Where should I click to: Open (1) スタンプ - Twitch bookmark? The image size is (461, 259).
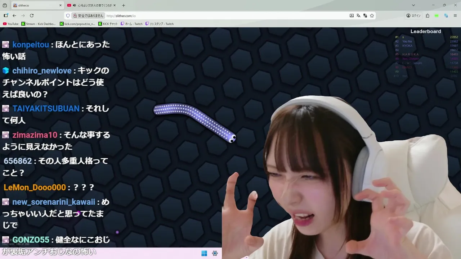pyautogui.click(x=160, y=24)
